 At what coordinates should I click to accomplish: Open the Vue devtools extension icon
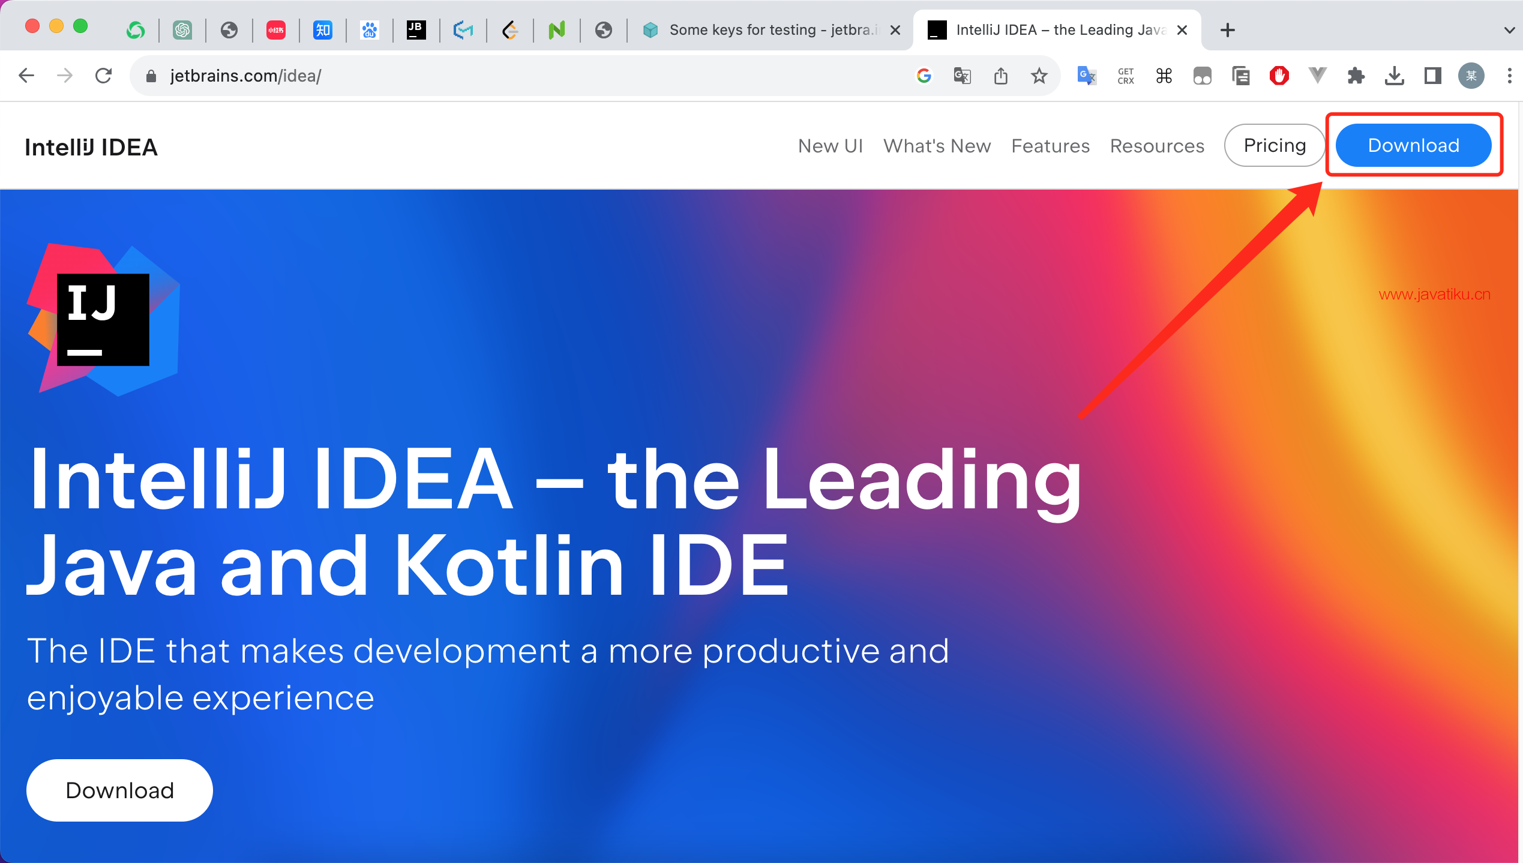coord(1318,76)
